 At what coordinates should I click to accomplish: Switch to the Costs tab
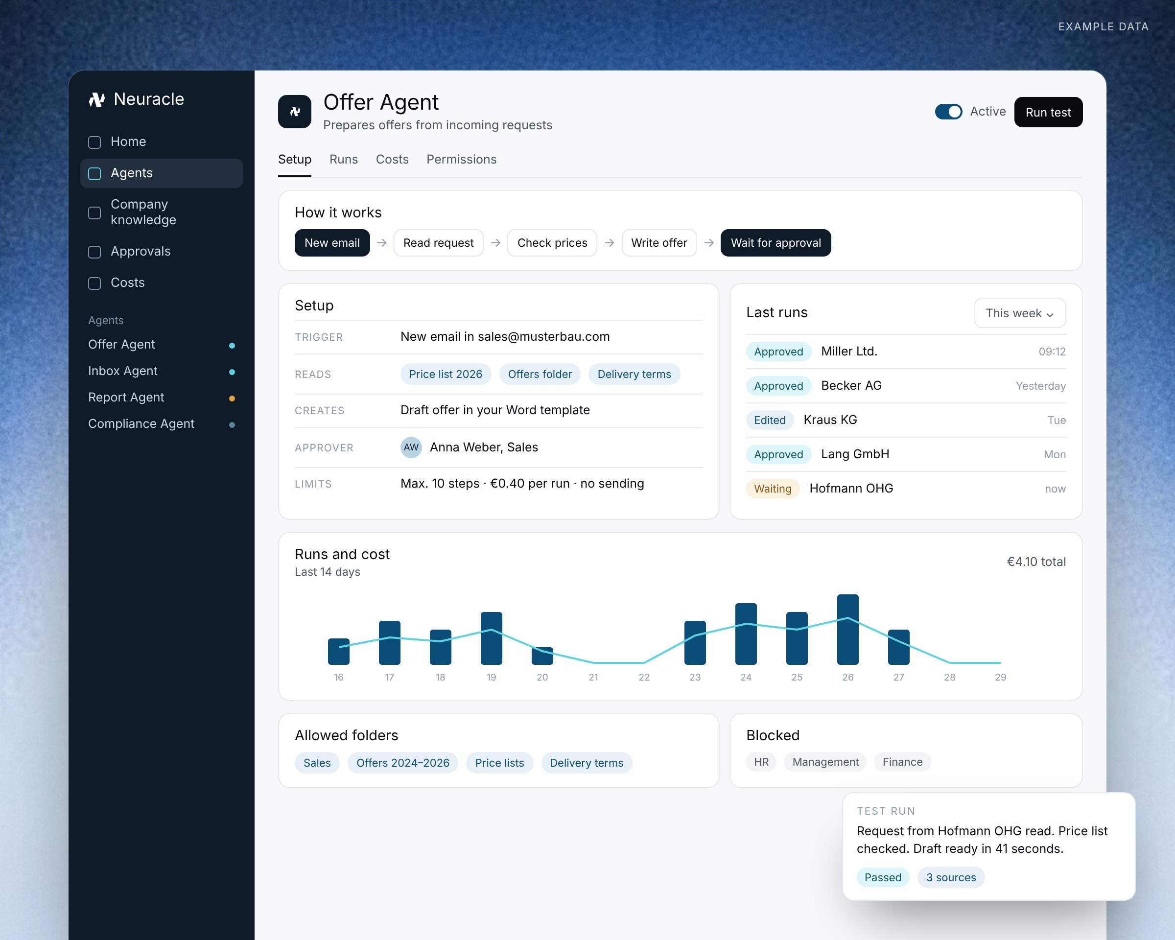(392, 159)
